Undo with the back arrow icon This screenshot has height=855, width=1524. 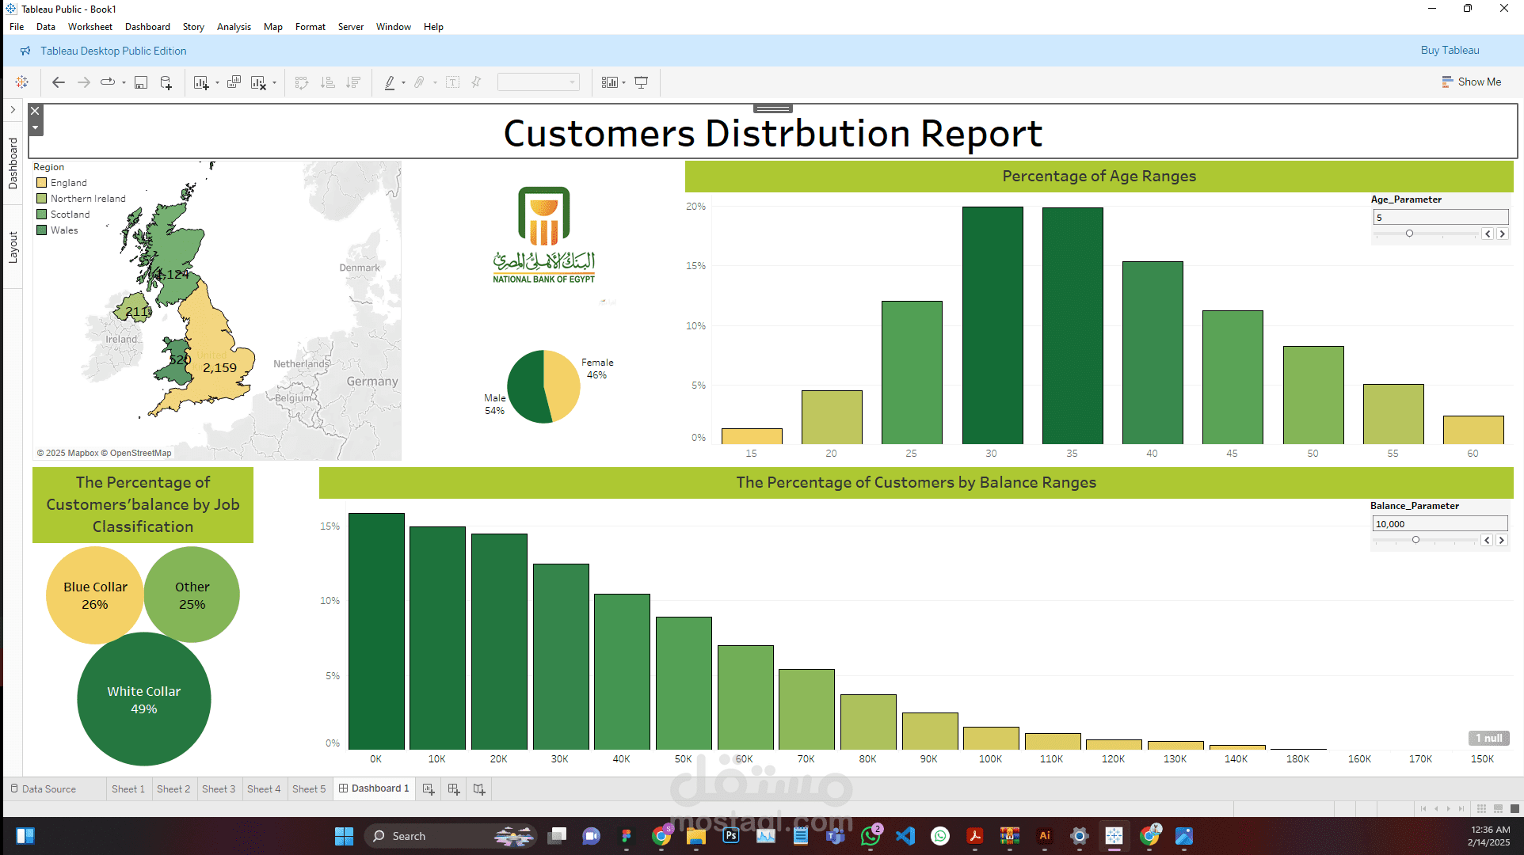pyautogui.click(x=59, y=82)
